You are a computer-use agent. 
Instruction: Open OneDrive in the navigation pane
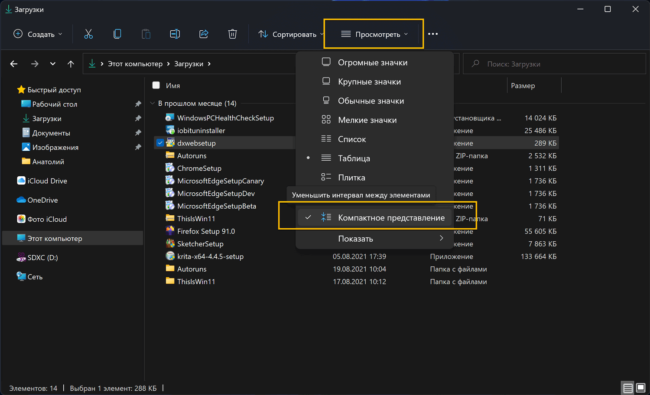pos(42,200)
